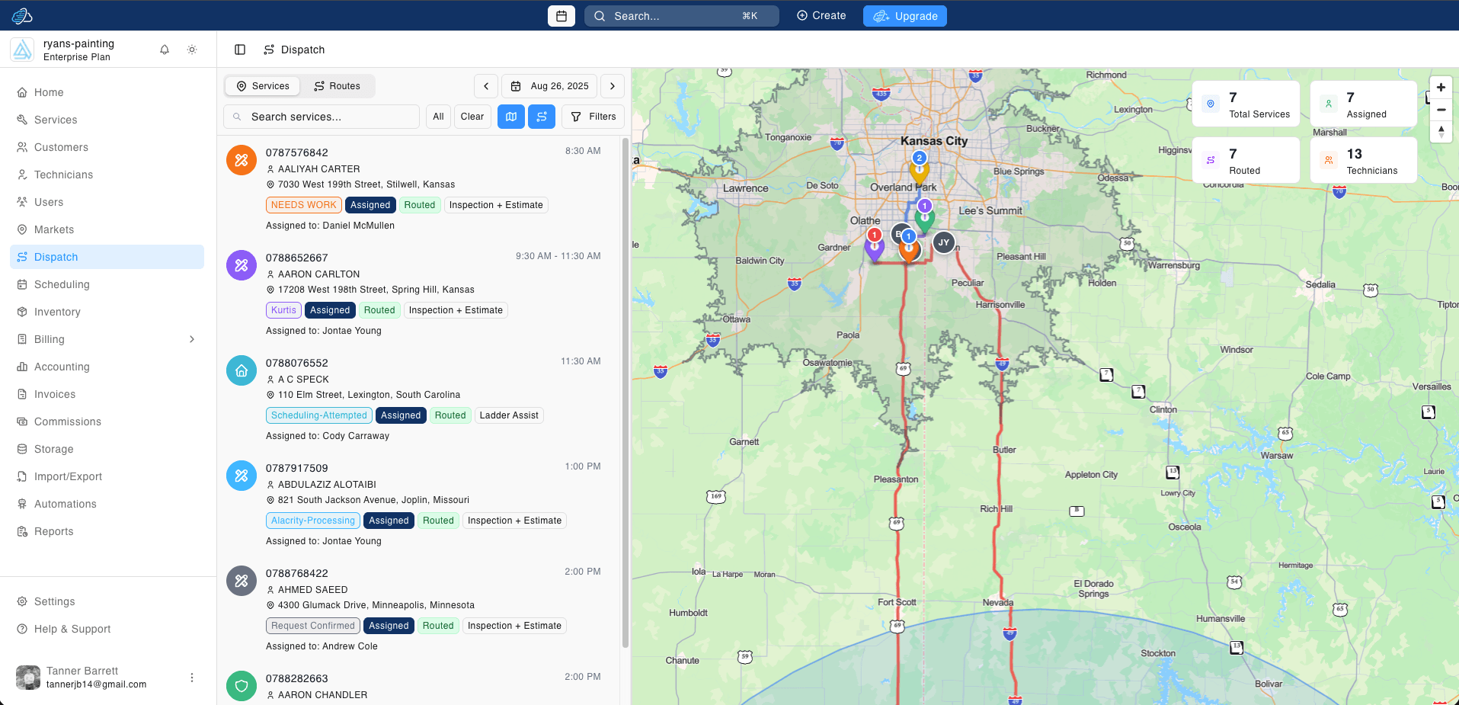
Task: Click the map zoom-in plus control
Action: (1441, 88)
